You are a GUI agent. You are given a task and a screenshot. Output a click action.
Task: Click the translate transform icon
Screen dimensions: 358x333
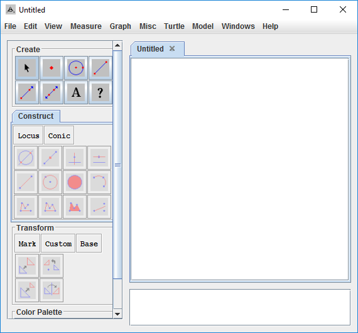pos(27,266)
